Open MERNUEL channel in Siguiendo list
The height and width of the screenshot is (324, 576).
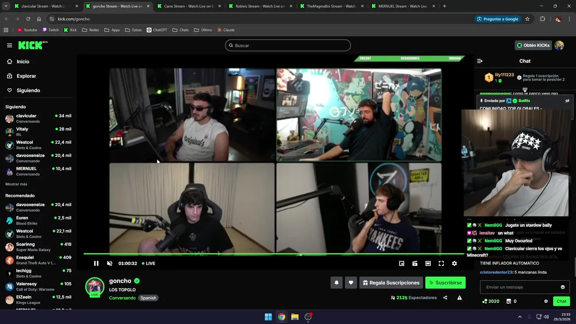click(38, 171)
